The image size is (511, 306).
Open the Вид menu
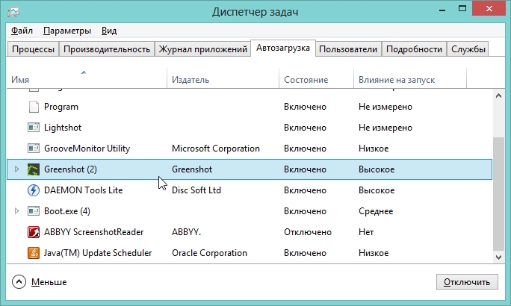109,31
